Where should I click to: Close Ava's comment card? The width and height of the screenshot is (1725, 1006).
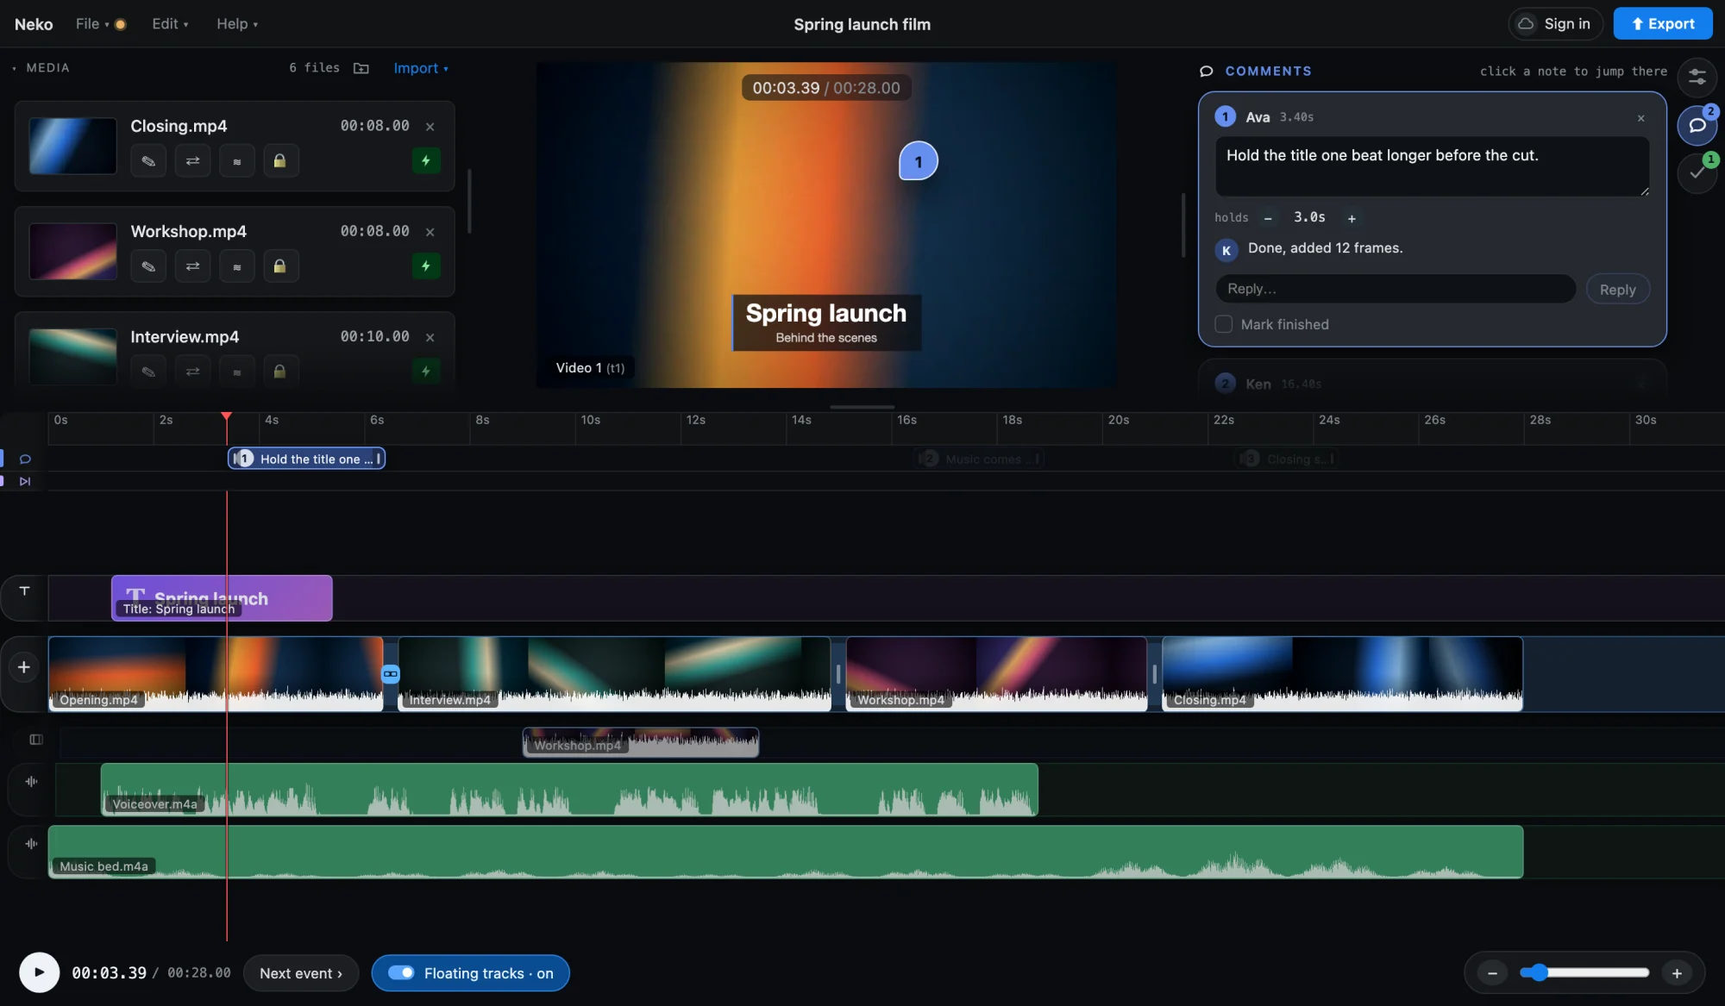[x=1640, y=118]
